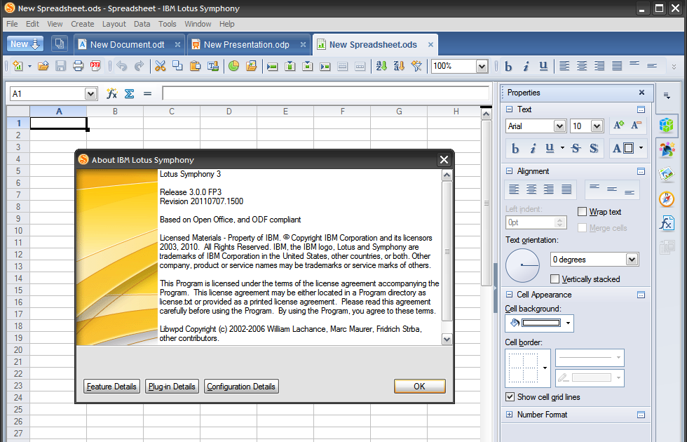Open the Navigator compass icon in the sidebar

666,199
